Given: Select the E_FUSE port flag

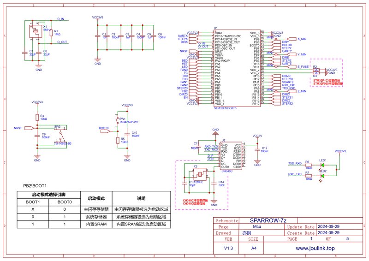Looking at the screenshot, I should [292, 66].
